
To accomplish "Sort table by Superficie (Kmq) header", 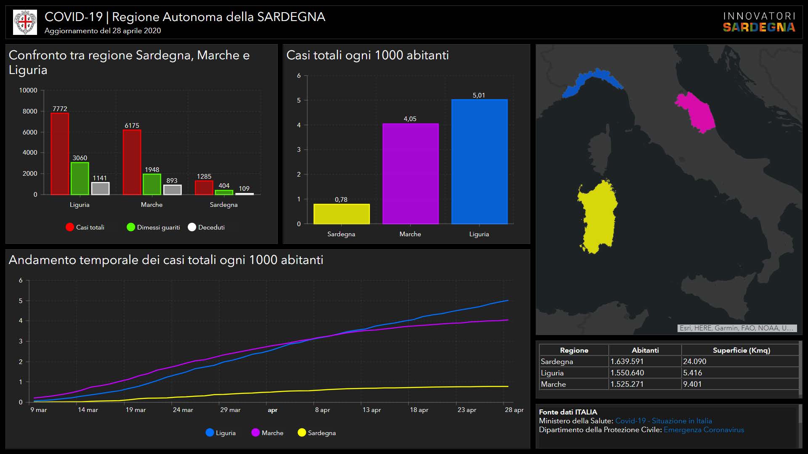I will [x=741, y=350].
